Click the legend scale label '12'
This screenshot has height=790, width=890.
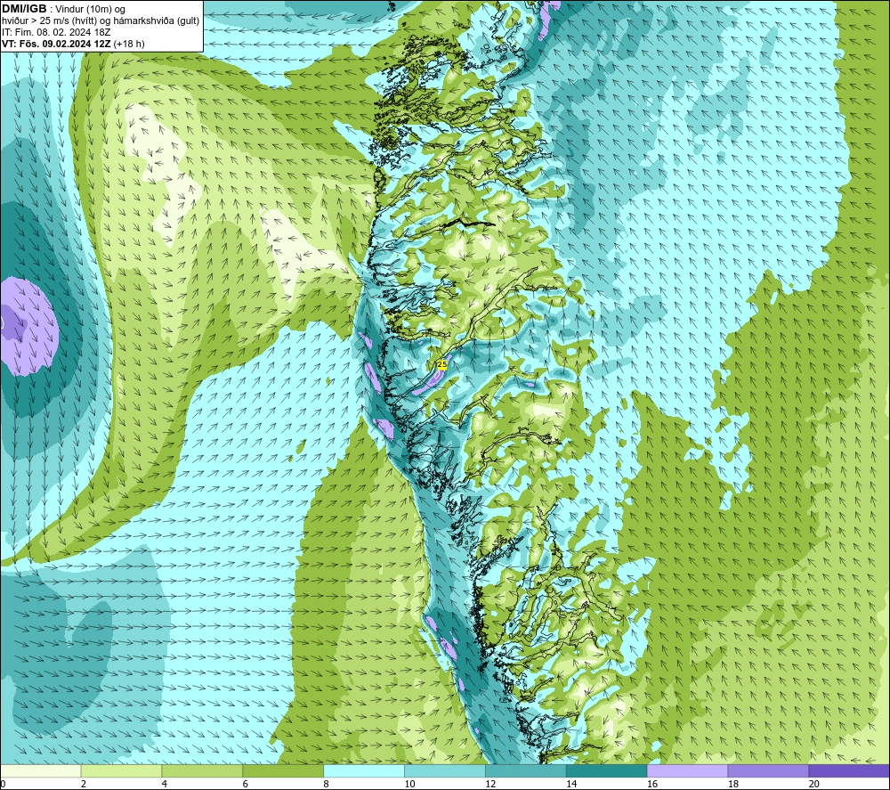click(x=490, y=784)
